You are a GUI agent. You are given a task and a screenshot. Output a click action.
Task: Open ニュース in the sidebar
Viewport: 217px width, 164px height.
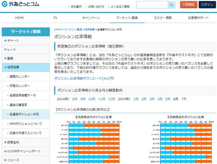26,160
